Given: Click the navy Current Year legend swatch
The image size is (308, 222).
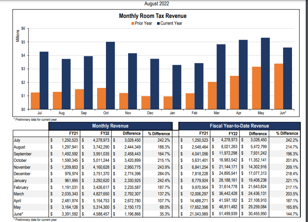Looking at the screenshot, I should 158,23.
